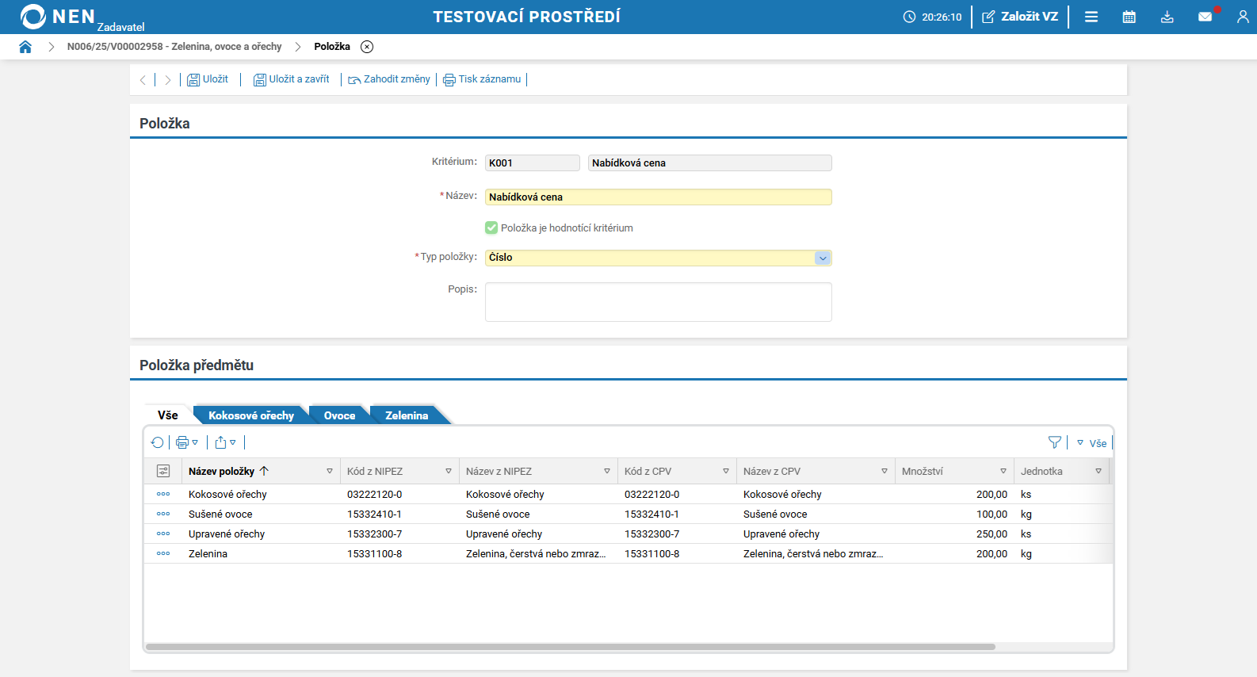Screen dimensions: 1257x677
Task: Refresh the item table list
Action: point(158,442)
